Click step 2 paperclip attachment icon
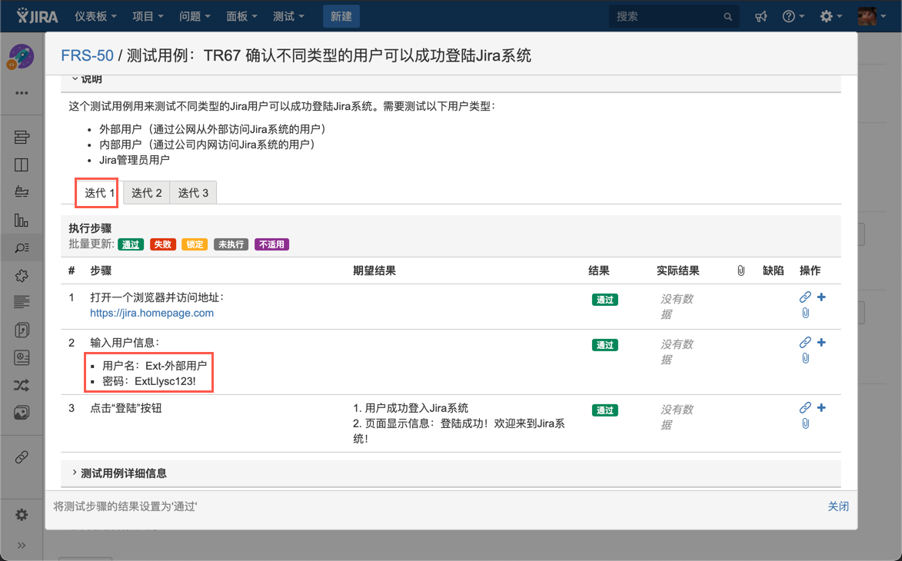Image resolution: width=902 pixels, height=561 pixels. point(805,359)
